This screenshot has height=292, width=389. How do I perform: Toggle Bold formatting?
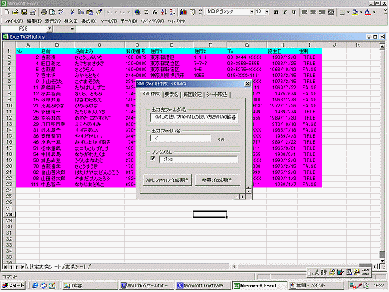point(276,12)
